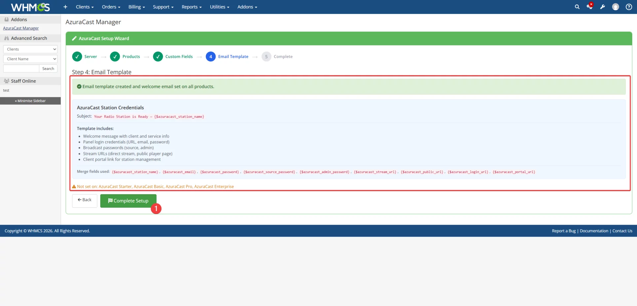Screen dimensions: 637x306
Task: Select the Custom Fields completed step
Action: click(158, 56)
